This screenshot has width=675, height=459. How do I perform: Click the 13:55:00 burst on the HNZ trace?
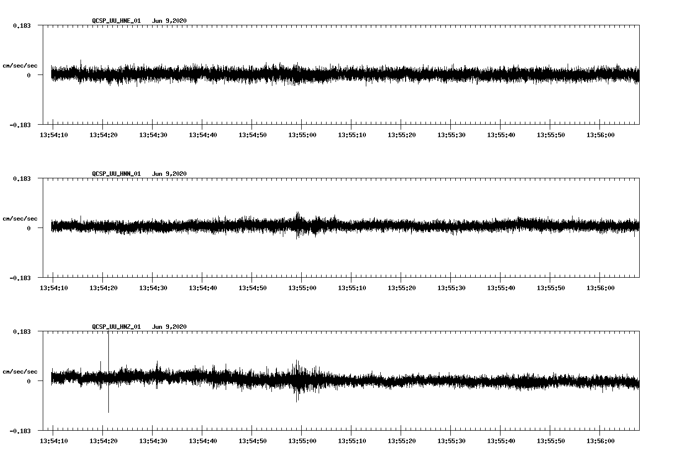click(x=298, y=381)
